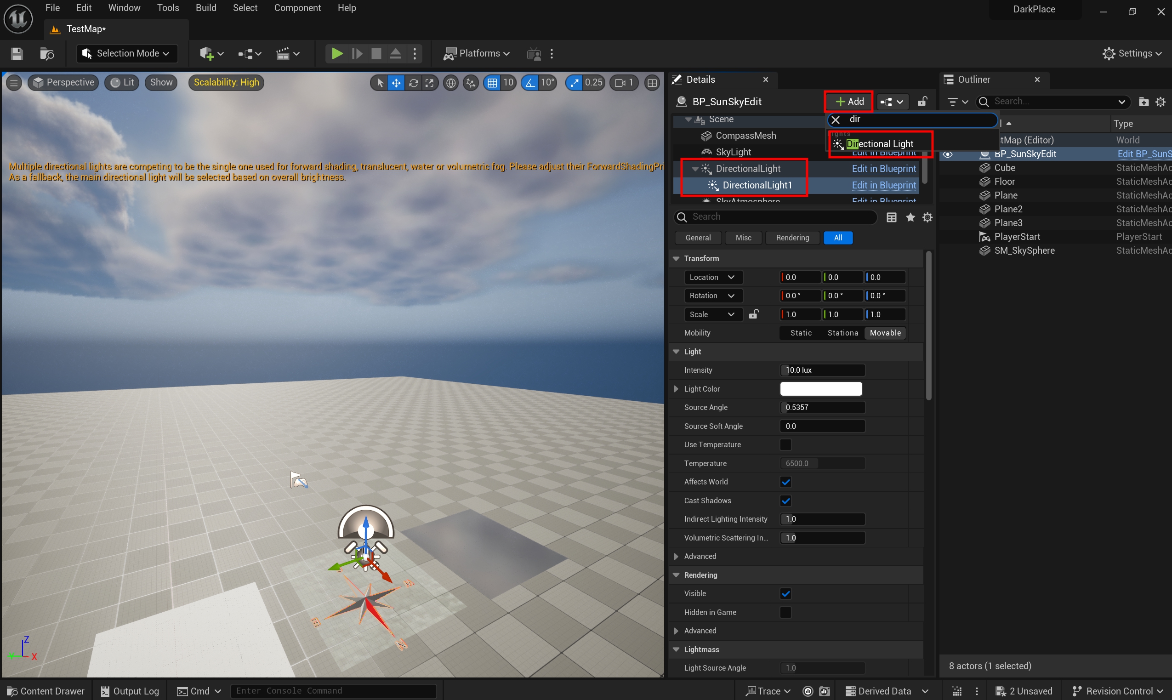Toggle the rotation angle snapping icon
1172x700 pixels.
coord(529,83)
